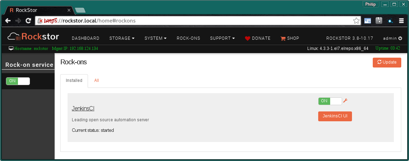The height and width of the screenshot is (161, 409).
Task: Open a new browser tab
Action: tap(80, 11)
